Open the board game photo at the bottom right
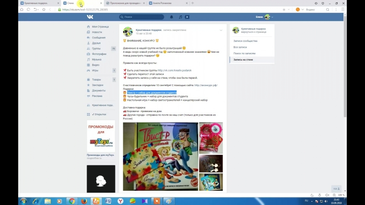Screen dimensions: 365x205 point(211,182)
